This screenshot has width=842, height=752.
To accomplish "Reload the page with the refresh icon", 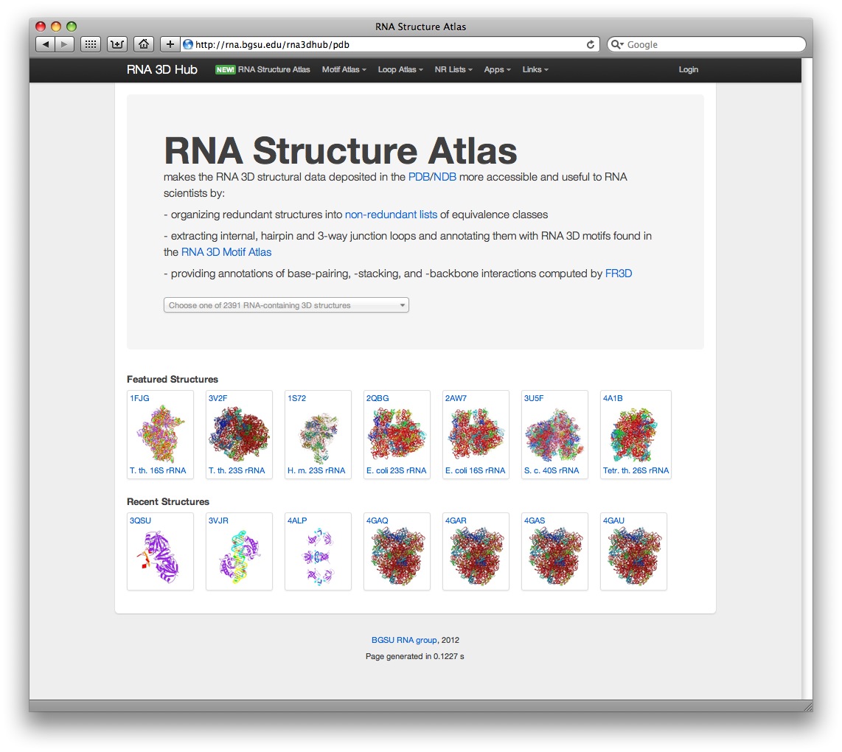I will pyautogui.click(x=591, y=44).
